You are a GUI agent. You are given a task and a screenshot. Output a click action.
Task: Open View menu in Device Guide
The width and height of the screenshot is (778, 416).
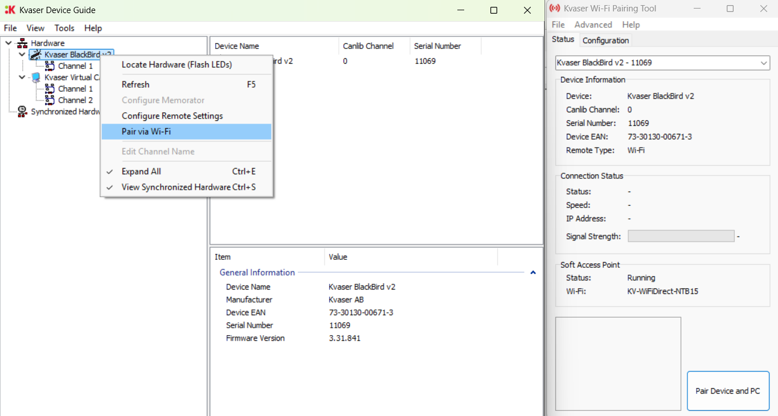coord(35,28)
